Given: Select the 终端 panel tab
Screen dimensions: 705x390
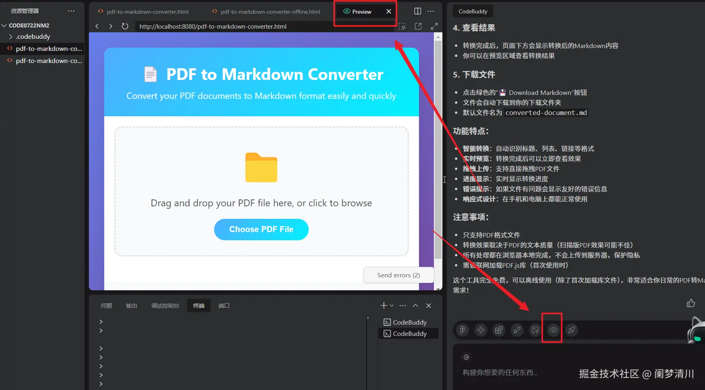Looking at the screenshot, I should (x=198, y=306).
